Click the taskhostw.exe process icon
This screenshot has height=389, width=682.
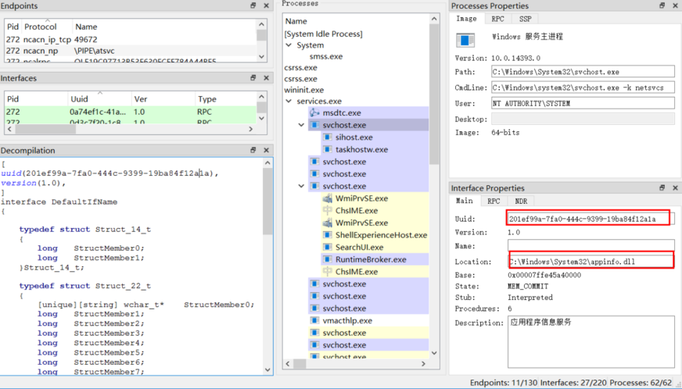pos(327,149)
